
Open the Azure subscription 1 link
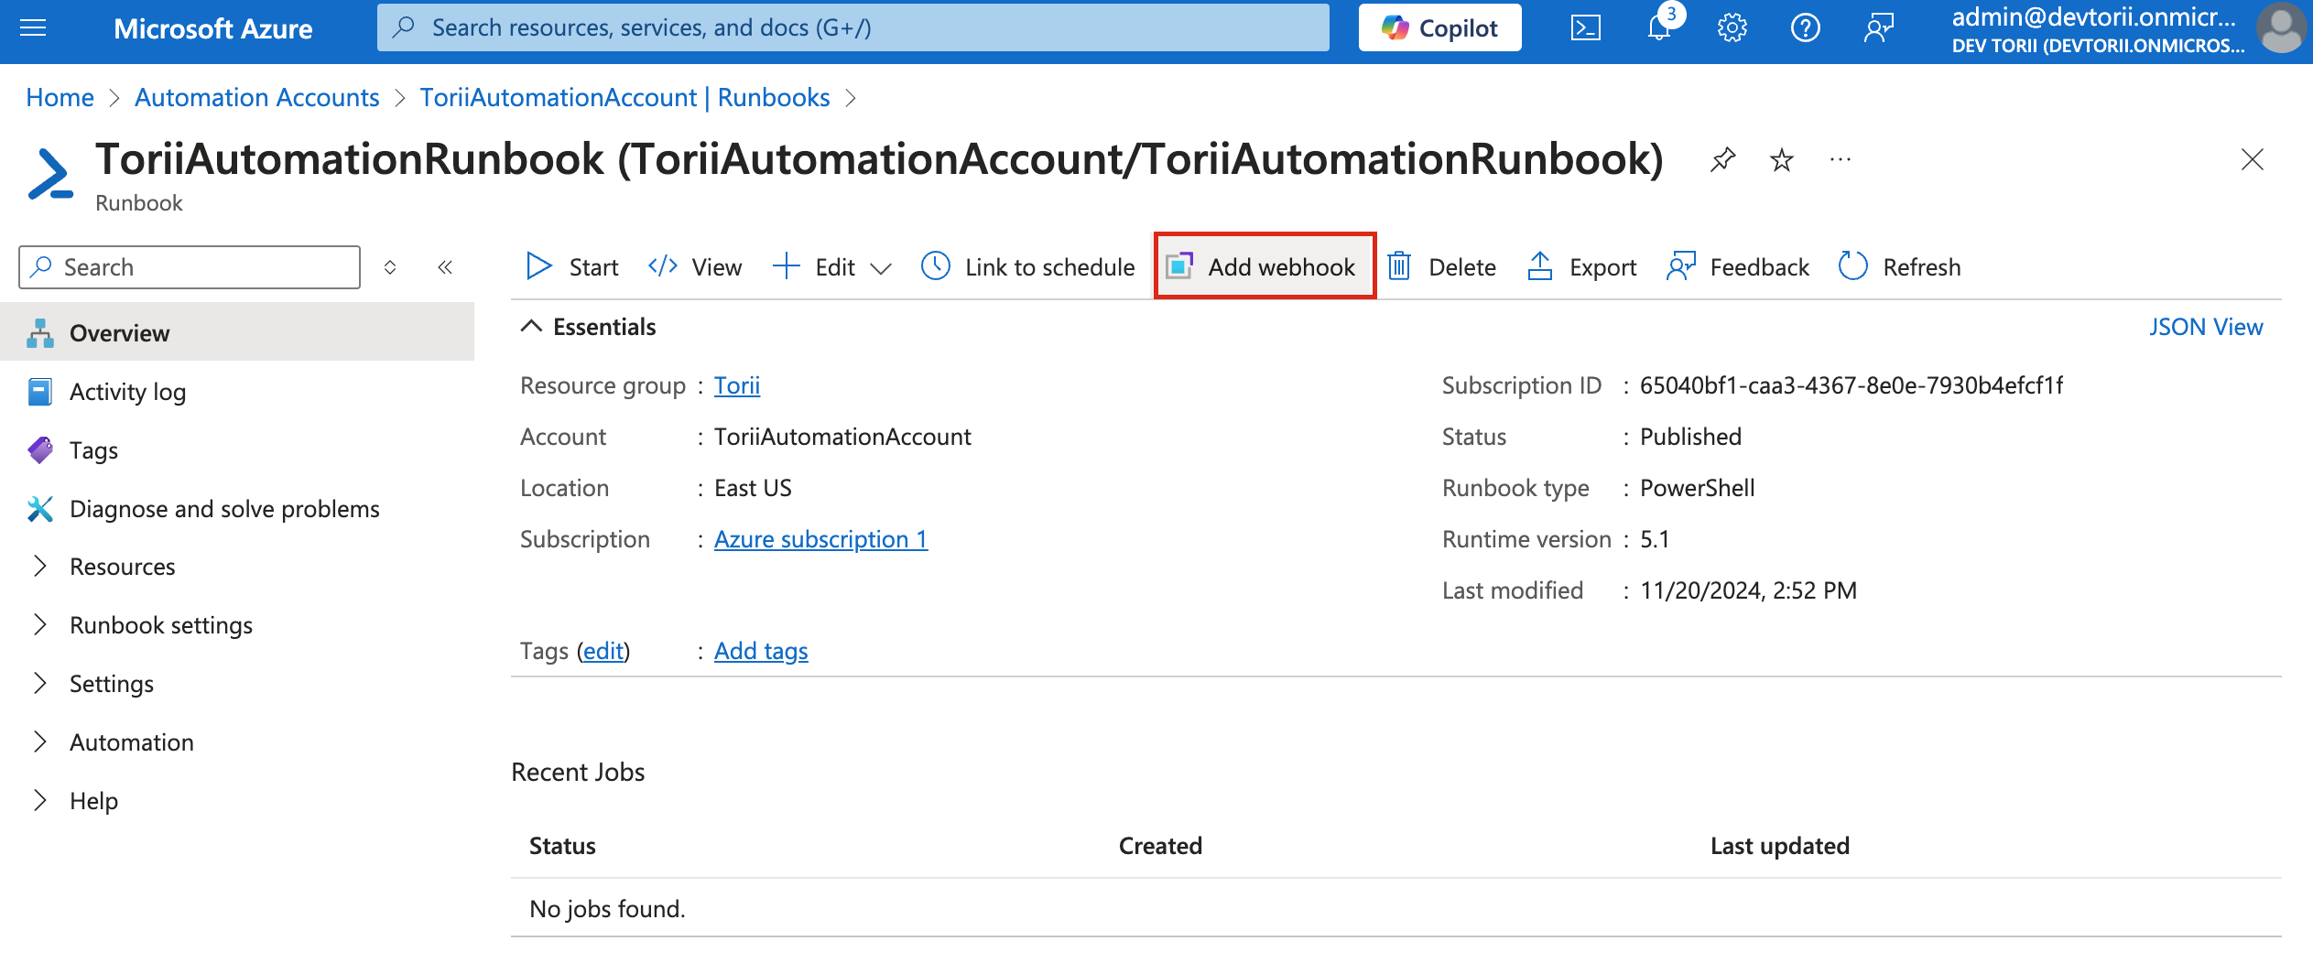pyautogui.click(x=820, y=539)
